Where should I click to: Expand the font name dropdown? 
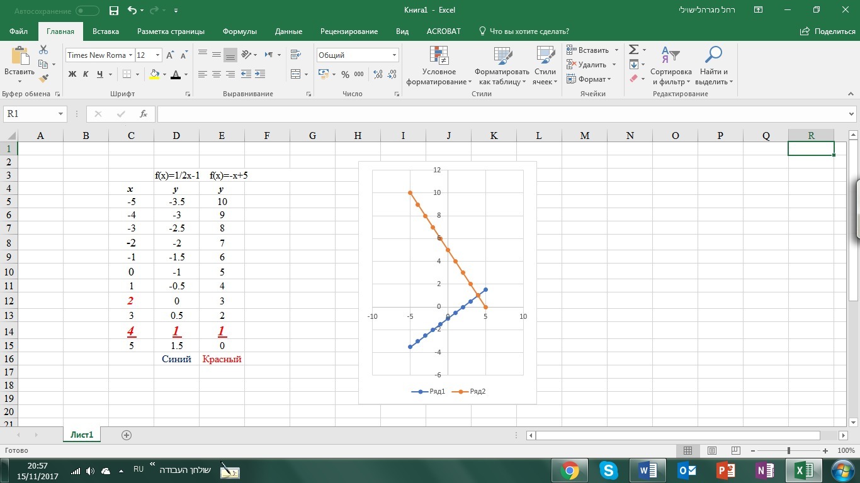click(131, 55)
